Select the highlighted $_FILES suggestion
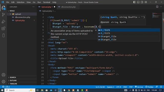This screenshot has height=92, width=164. (x=129, y=30)
